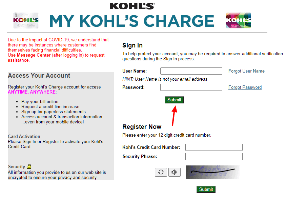
Task: Click the Kohl's logo at top
Action: pyautogui.click(x=132, y=6)
